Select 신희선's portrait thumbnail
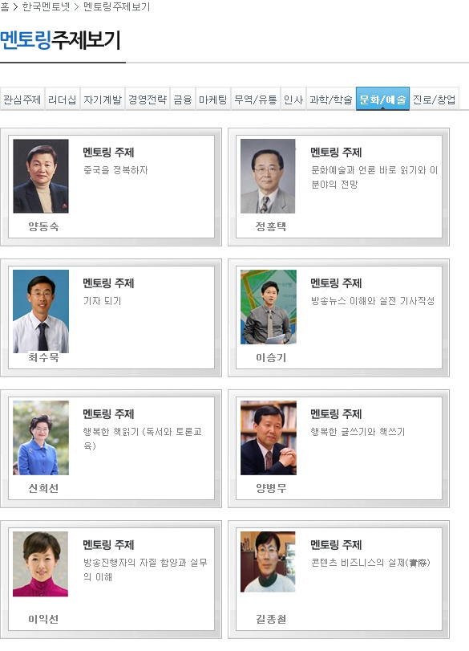Image resolution: width=469 pixels, height=651 pixels. 41,437
